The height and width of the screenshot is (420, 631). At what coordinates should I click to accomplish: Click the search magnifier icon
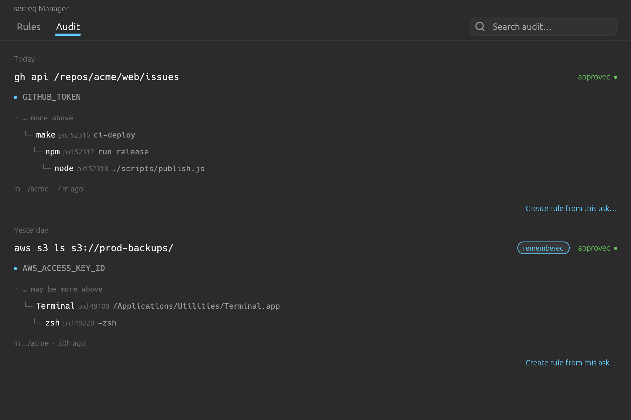pos(480,27)
